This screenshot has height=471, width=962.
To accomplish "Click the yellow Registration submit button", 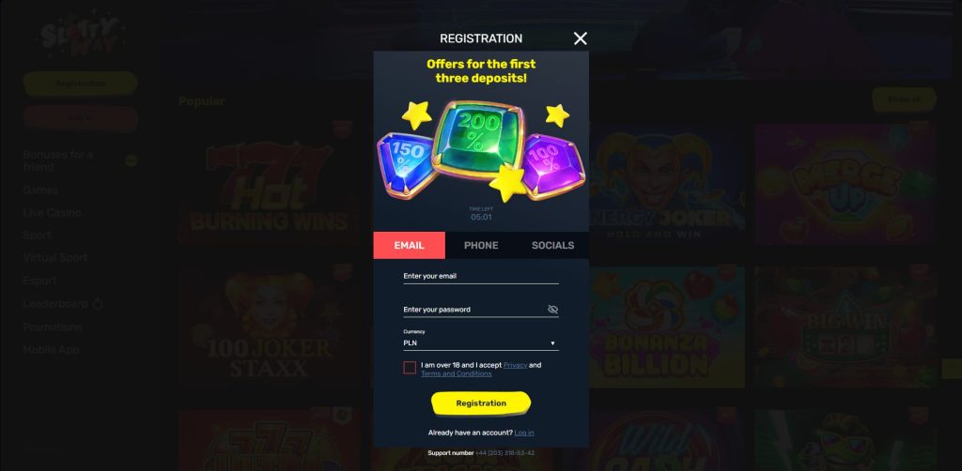I will (481, 403).
